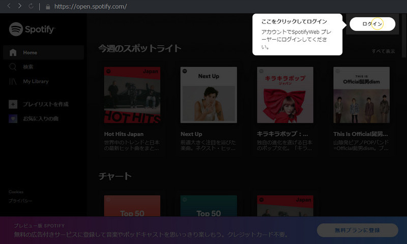This screenshot has height=244, width=407.
Task: Open the Japan chart card in チャート
Action: (x=285, y=206)
